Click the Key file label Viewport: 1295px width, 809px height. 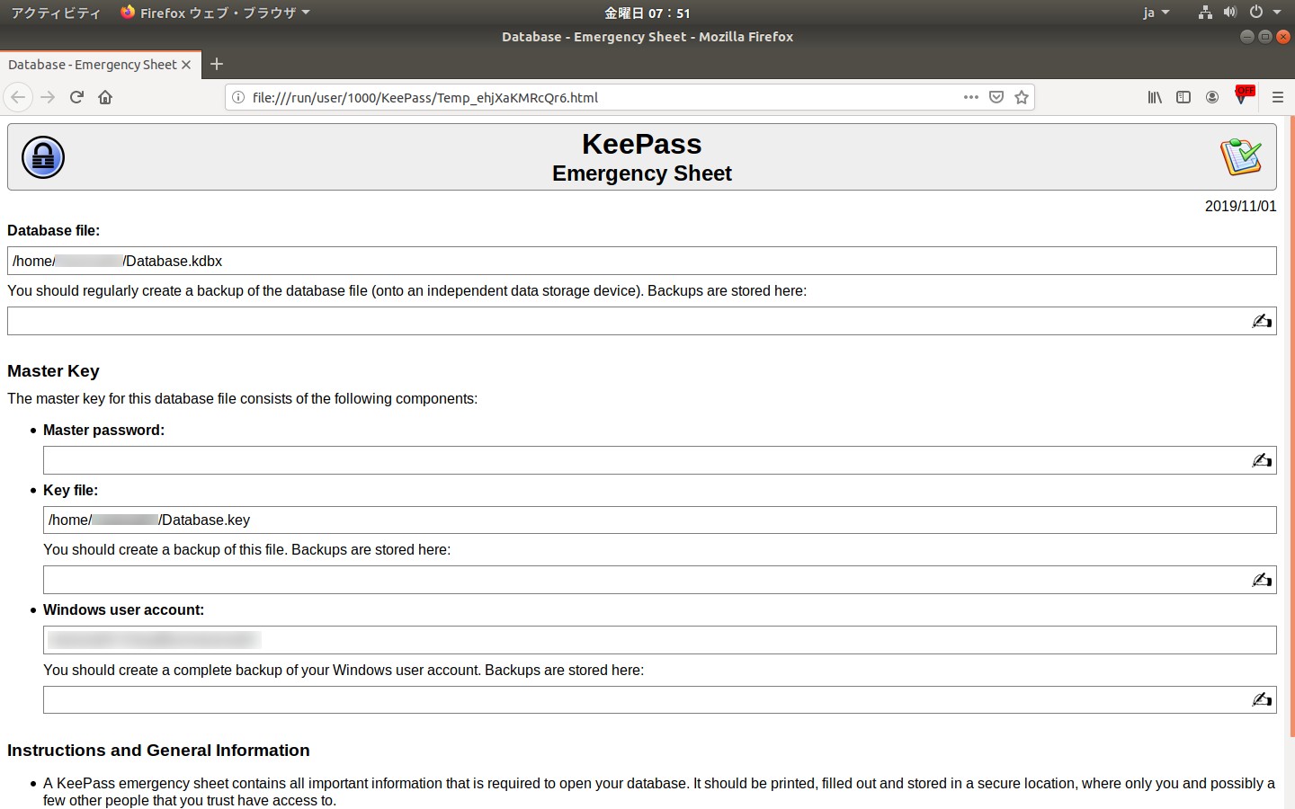pos(70,491)
